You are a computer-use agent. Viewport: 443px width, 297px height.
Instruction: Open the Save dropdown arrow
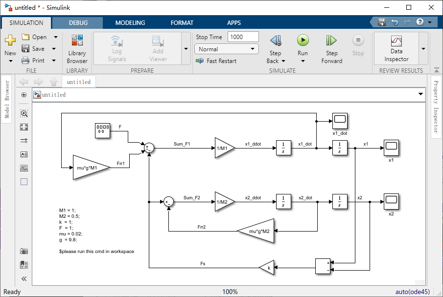point(54,49)
